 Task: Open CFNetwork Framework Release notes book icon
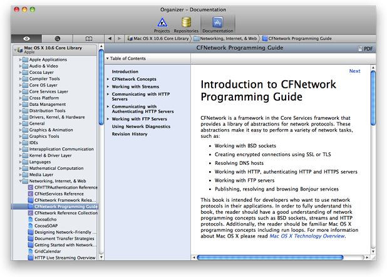tap(31, 201)
